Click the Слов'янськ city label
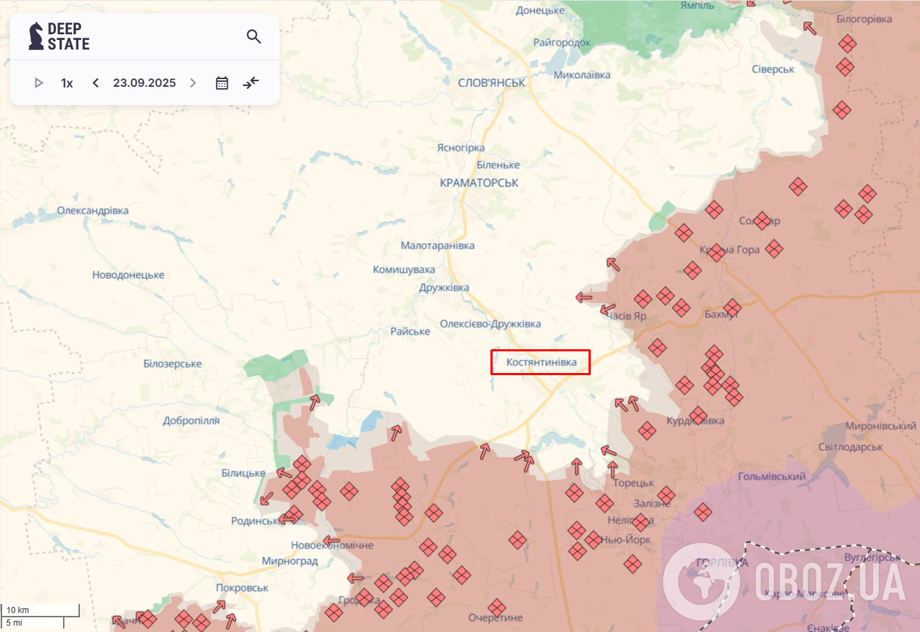Screen dimensions: 920x632 491,81
